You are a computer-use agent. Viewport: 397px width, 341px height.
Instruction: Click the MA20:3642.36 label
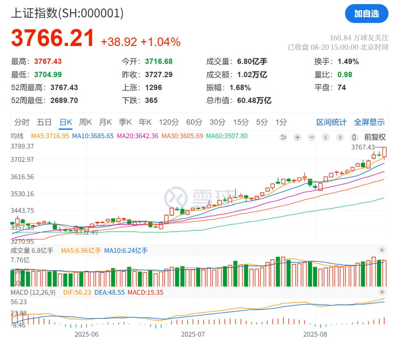coord(137,136)
